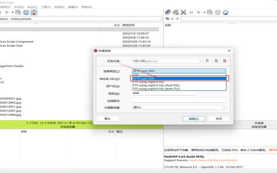Image resolution: width=277 pixels, height=173 pixels.
Task: Click the local pane home folder icon
Action: 34,12
